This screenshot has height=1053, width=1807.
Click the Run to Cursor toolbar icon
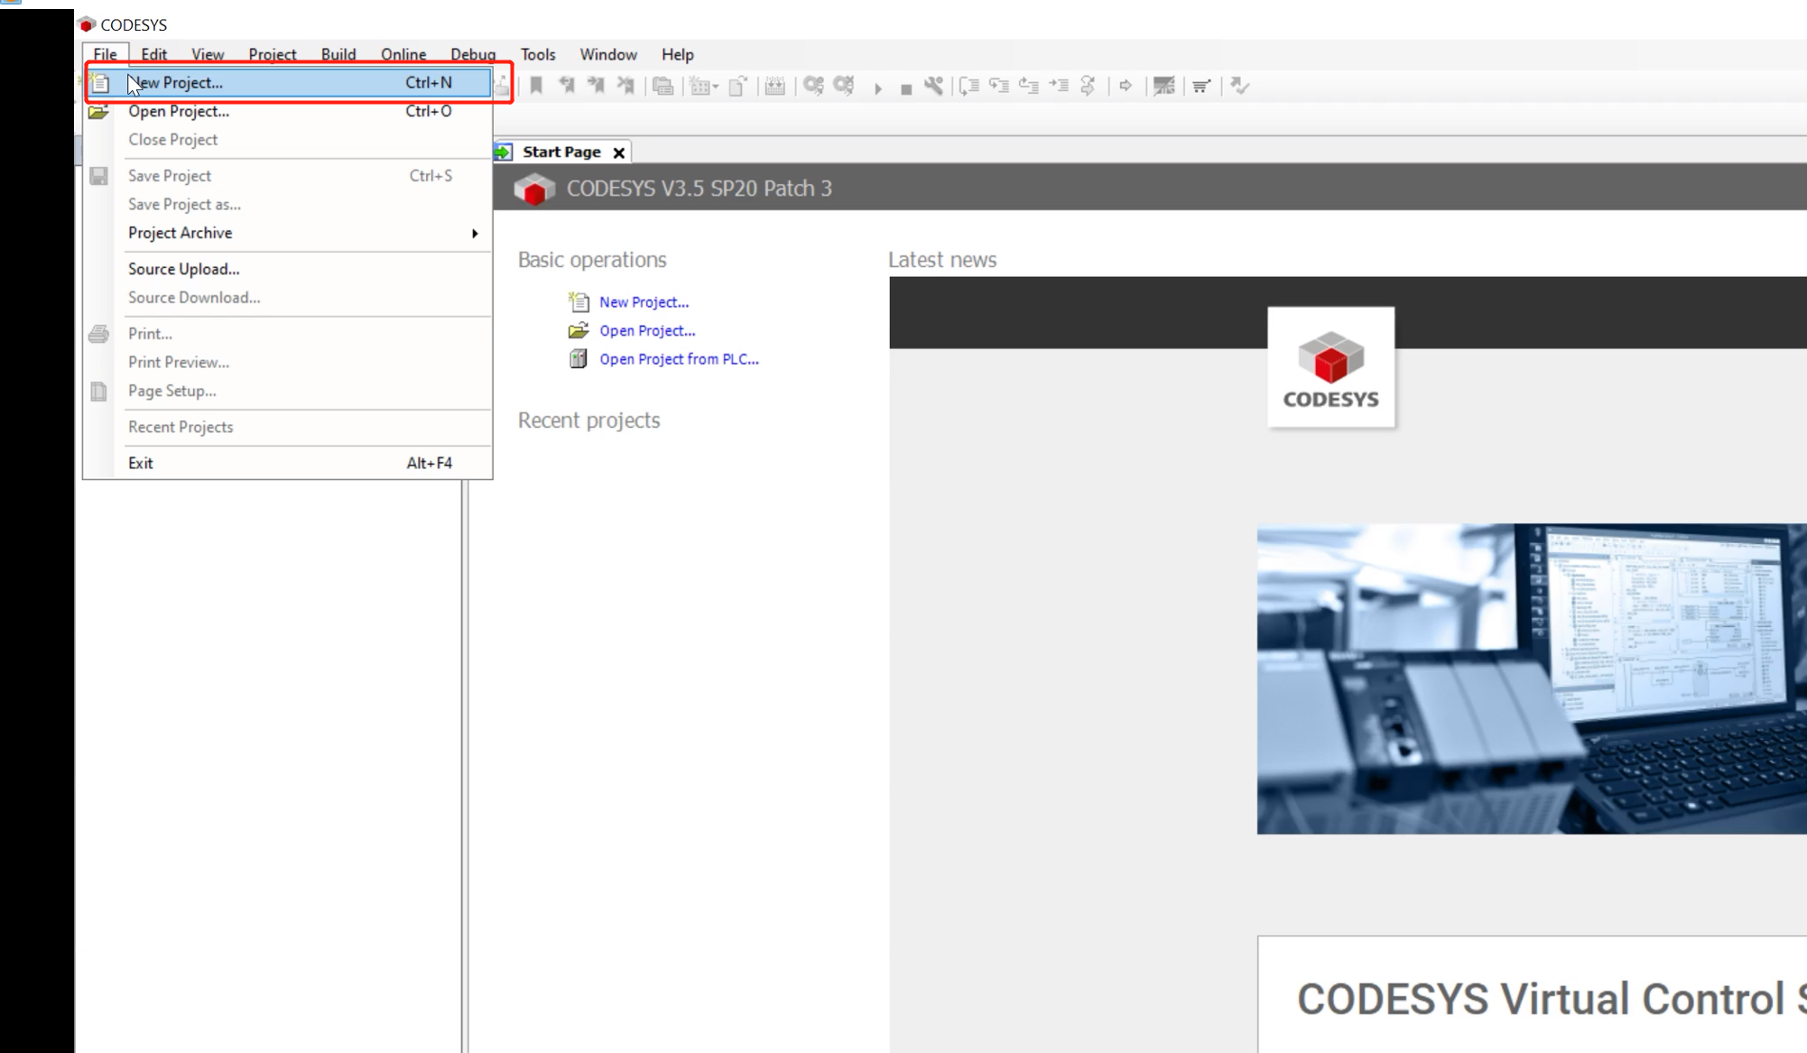tap(1059, 86)
